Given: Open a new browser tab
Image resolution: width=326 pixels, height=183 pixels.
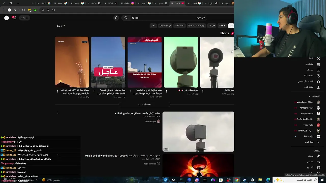Looking at the screenshot, I should click(33, 3).
